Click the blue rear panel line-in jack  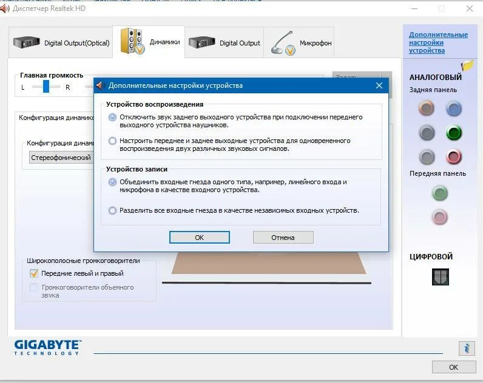(454, 108)
